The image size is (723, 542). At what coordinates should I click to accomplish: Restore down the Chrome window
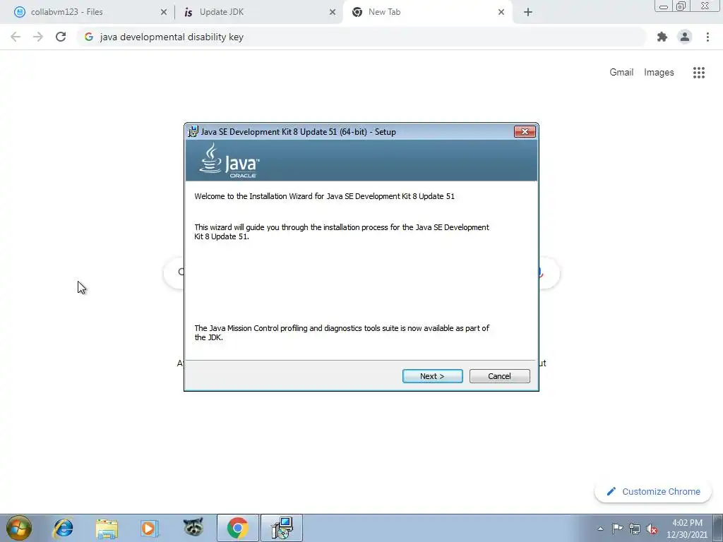click(x=681, y=6)
